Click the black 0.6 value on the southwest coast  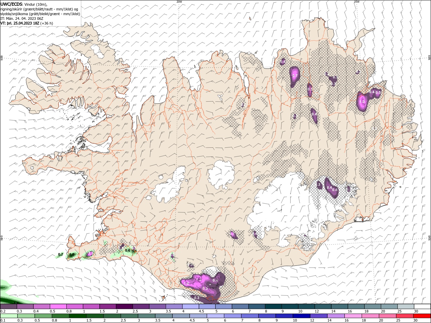[128, 250]
